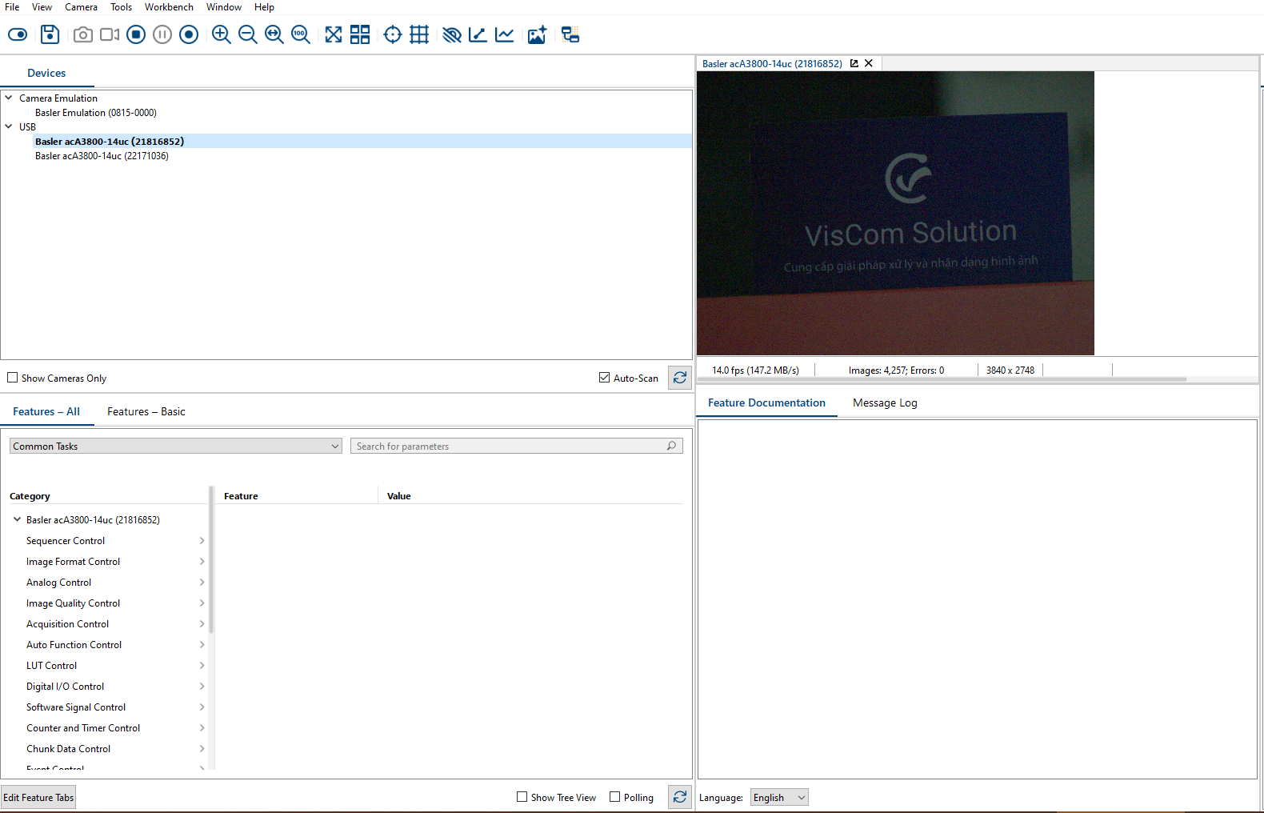This screenshot has height=813, width=1264.
Task: Open the Common Tasks dropdown
Action: 176,447
